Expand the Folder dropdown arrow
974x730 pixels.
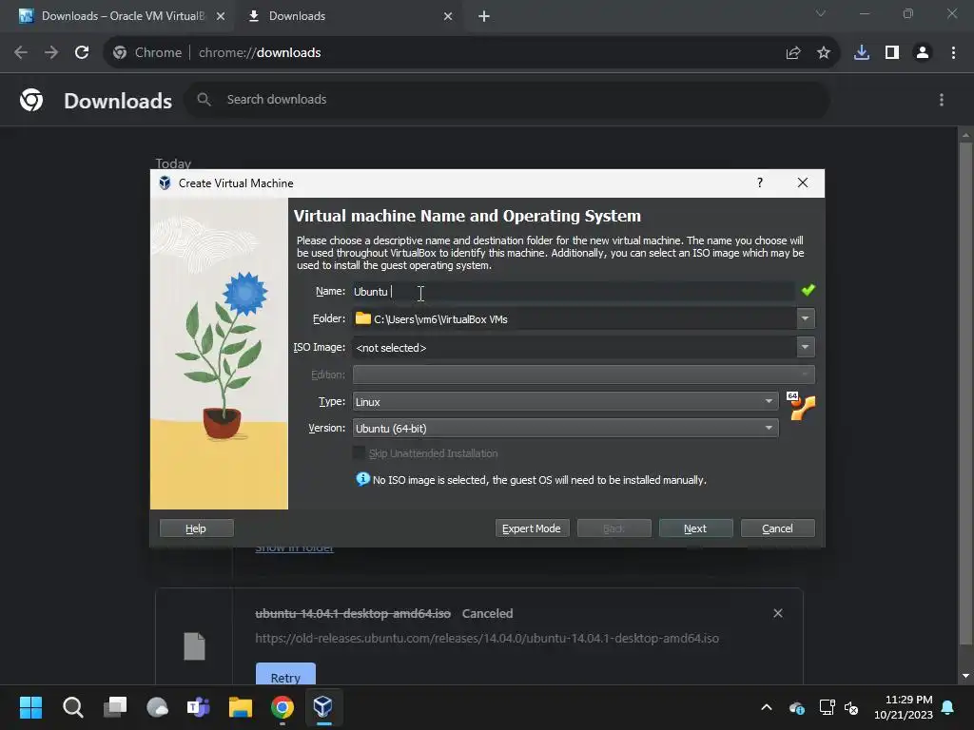click(x=805, y=318)
